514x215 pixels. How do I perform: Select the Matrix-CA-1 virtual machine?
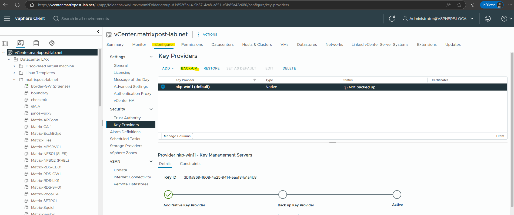[x=41, y=127]
